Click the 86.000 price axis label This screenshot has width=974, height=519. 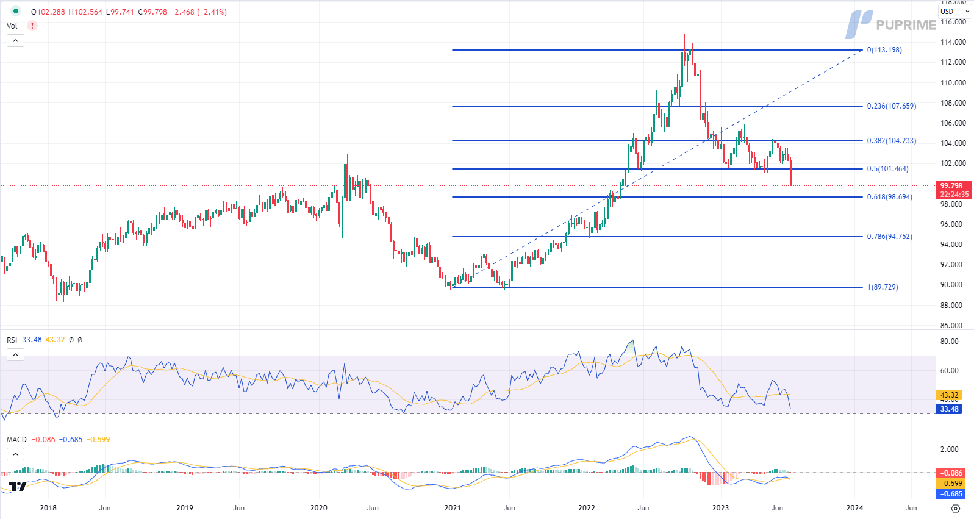(951, 326)
